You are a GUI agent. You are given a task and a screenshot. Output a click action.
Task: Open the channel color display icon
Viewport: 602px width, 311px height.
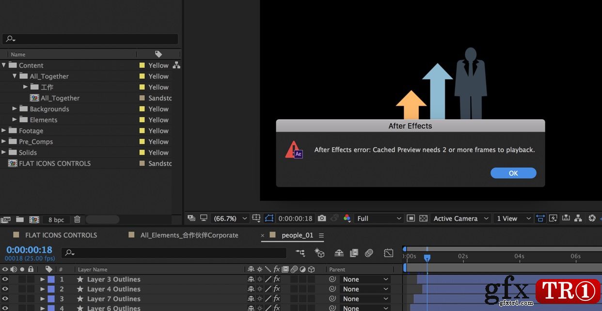[347, 218]
